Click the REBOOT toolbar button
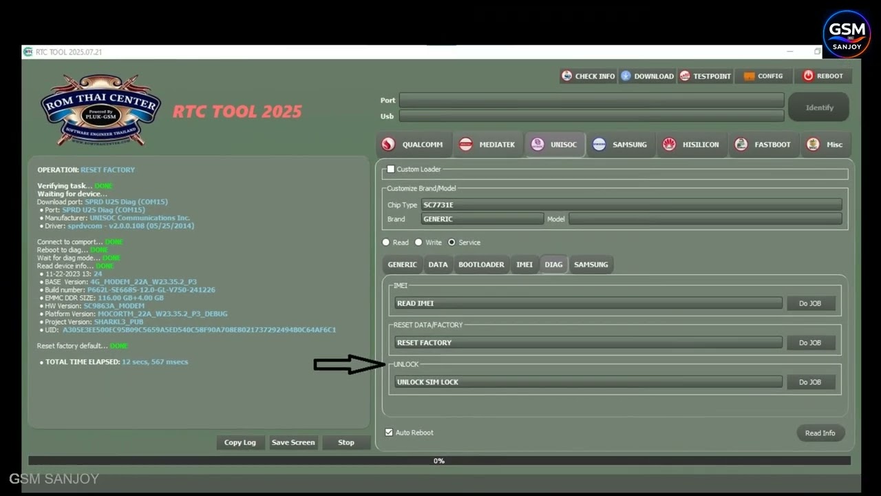Viewport: 881px width, 496px height. (822, 76)
